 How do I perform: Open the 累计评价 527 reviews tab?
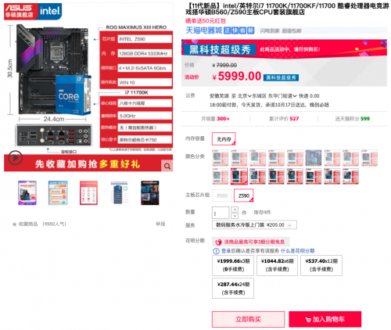(284, 119)
